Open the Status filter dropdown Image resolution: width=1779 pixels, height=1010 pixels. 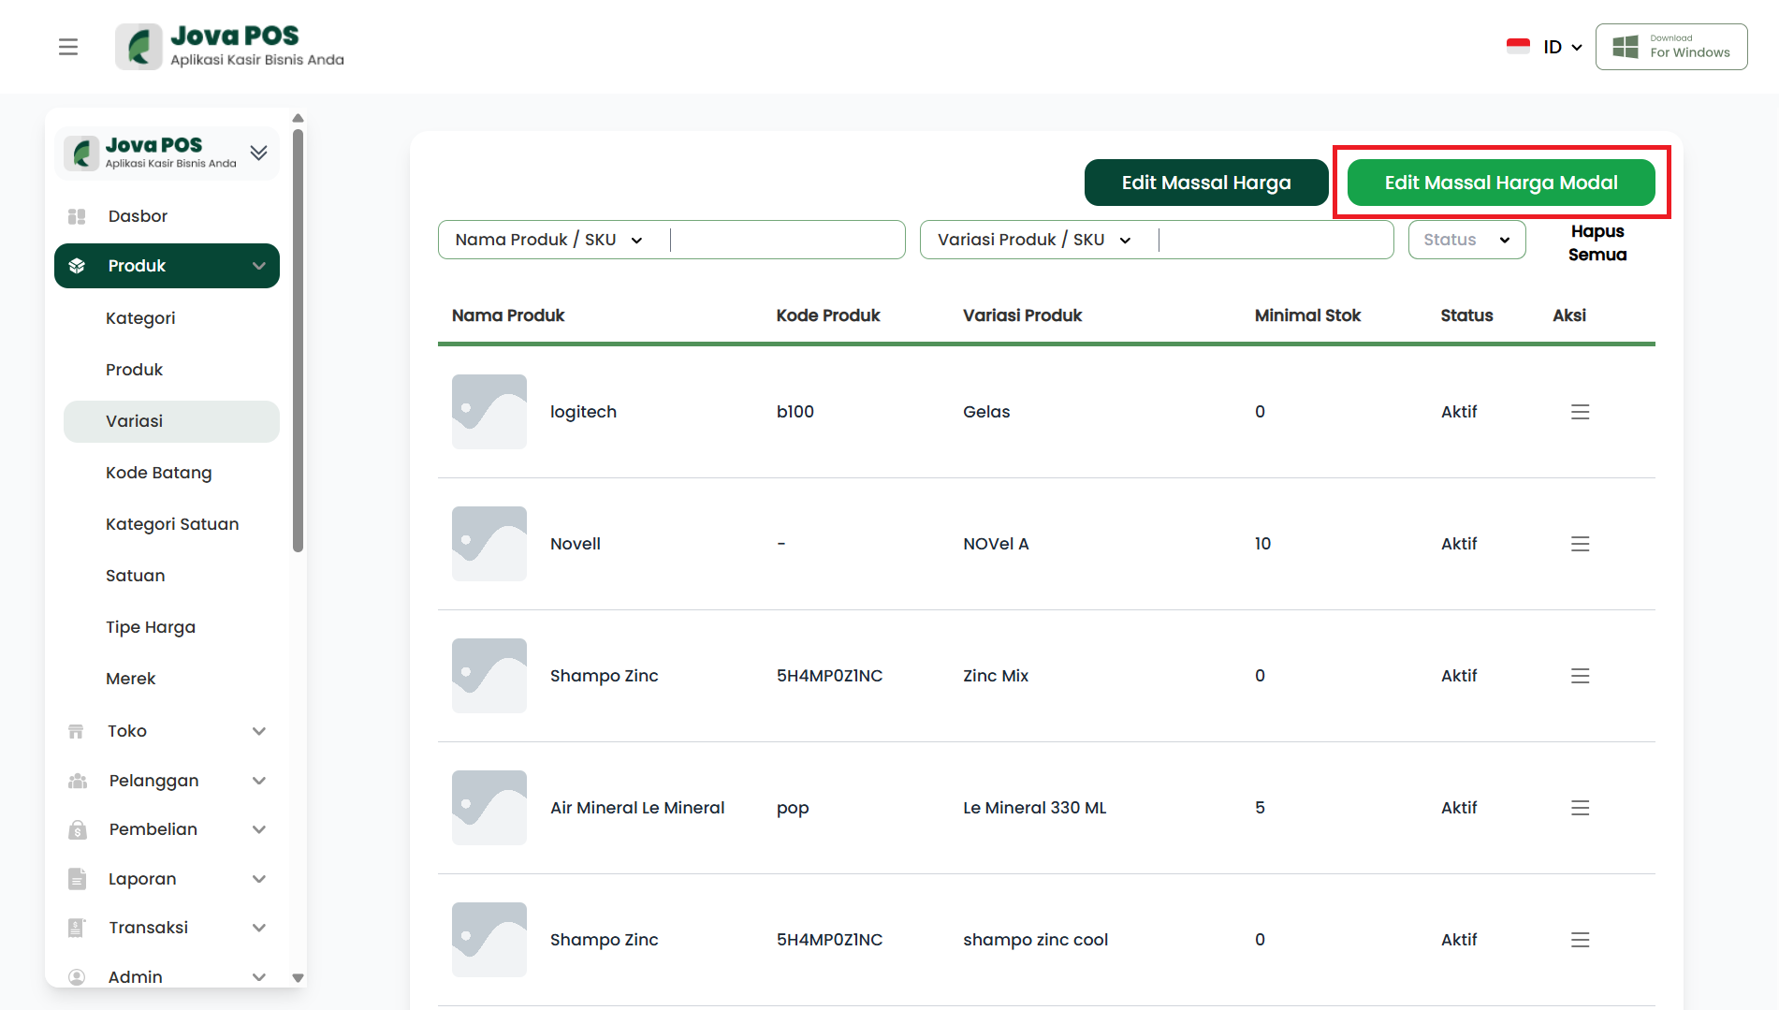[1465, 240]
